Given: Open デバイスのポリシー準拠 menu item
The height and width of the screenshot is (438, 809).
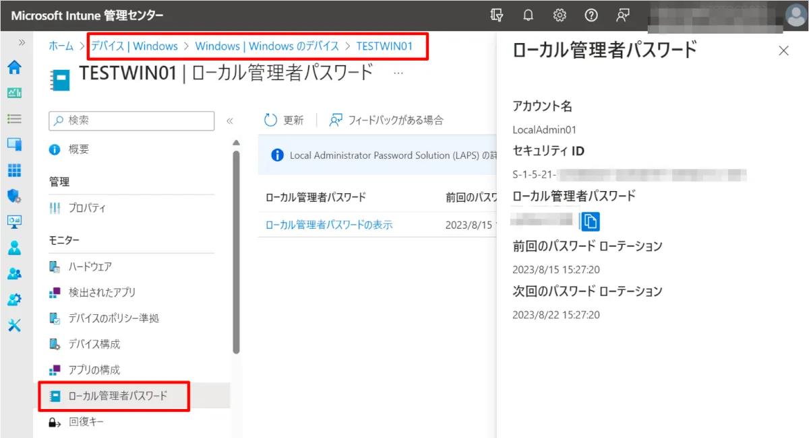Looking at the screenshot, I should 104,318.
